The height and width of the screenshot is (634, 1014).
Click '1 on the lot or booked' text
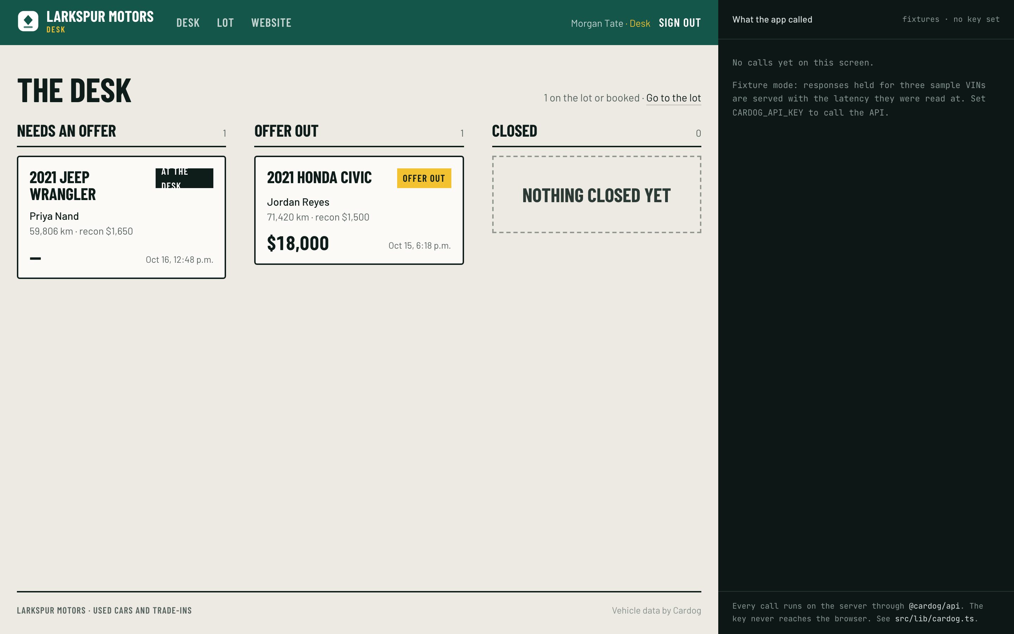[591, 98]
